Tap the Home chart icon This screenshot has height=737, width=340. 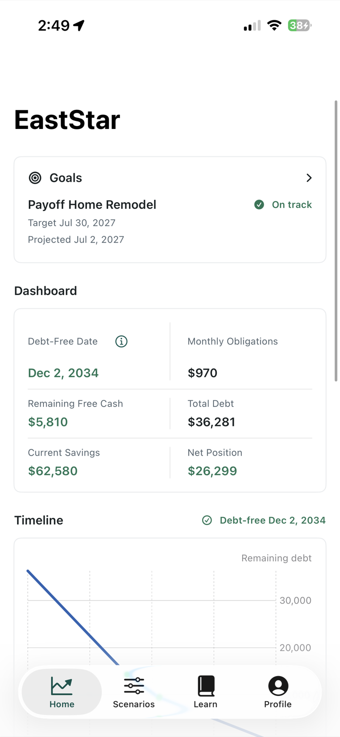pyautogui.click(x=62, y=686)
